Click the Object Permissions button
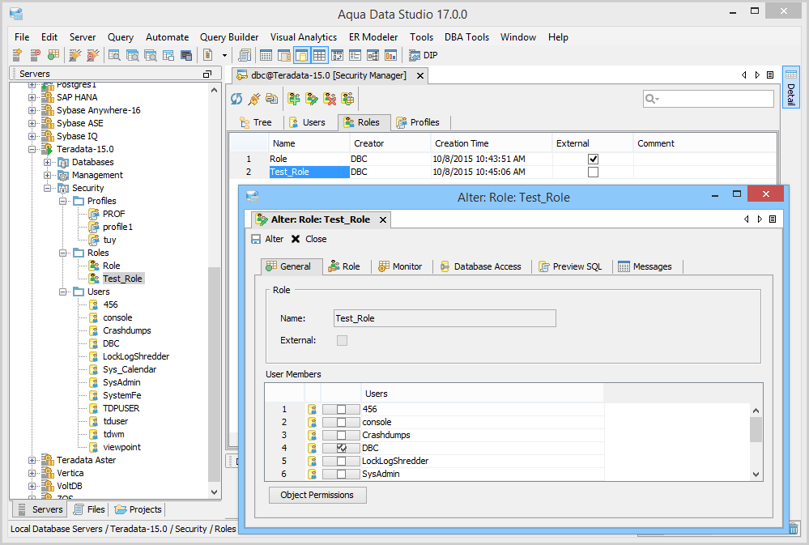 [317, 495]
